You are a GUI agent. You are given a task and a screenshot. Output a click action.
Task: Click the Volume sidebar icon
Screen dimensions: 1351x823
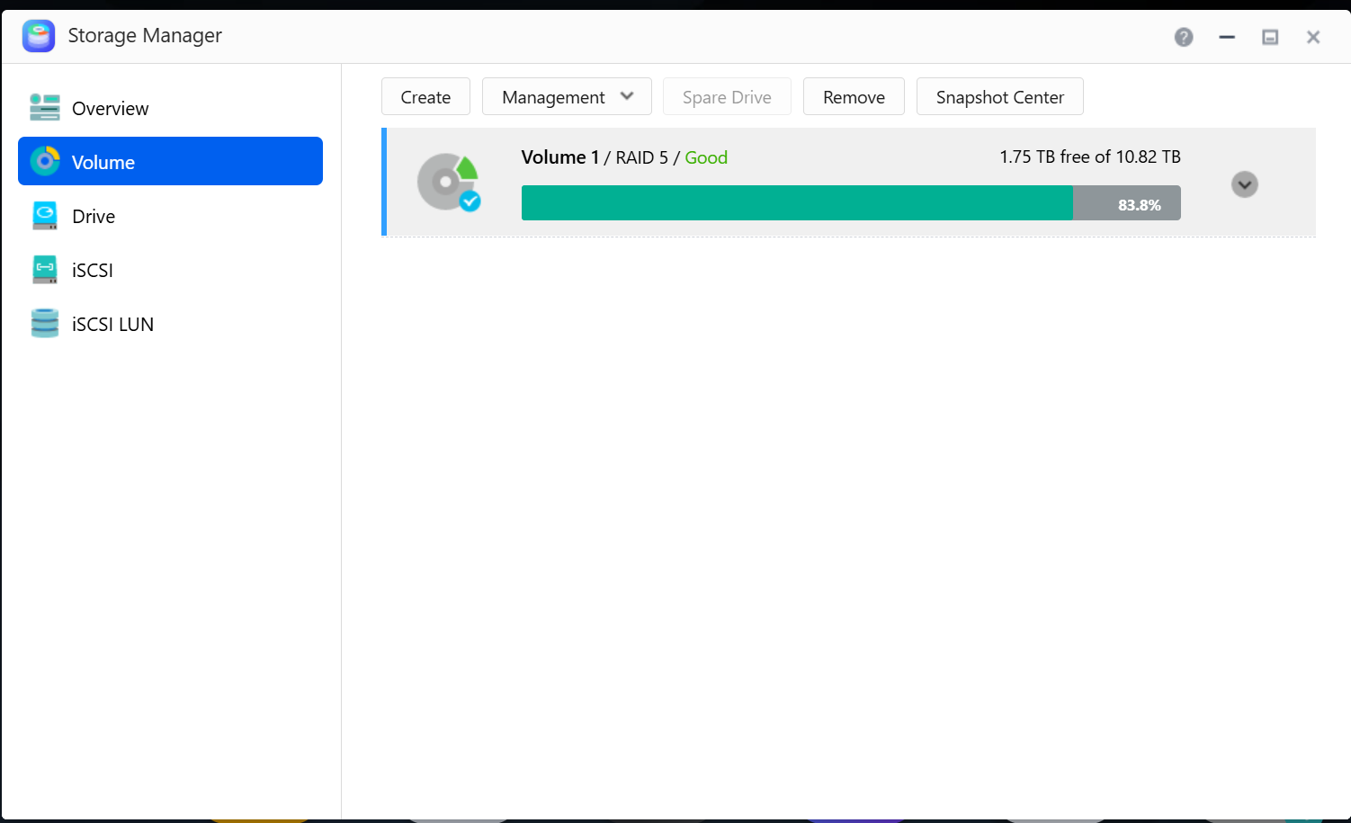[x=44, y=162]
